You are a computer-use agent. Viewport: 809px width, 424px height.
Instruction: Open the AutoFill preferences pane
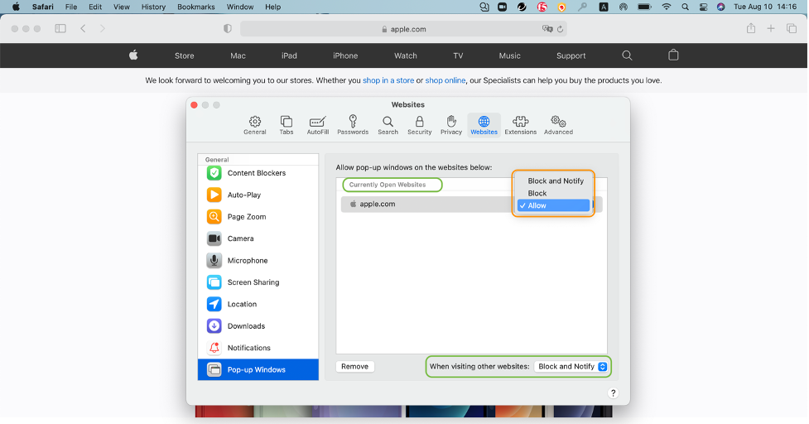(317, 125)
